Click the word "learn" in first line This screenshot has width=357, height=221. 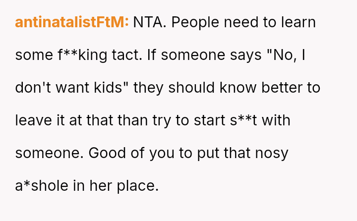[295, 22]
